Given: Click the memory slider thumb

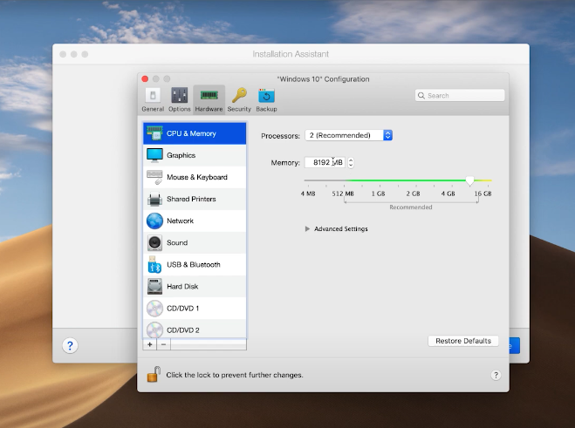Looking at the screenshot, I should (469, 180).
